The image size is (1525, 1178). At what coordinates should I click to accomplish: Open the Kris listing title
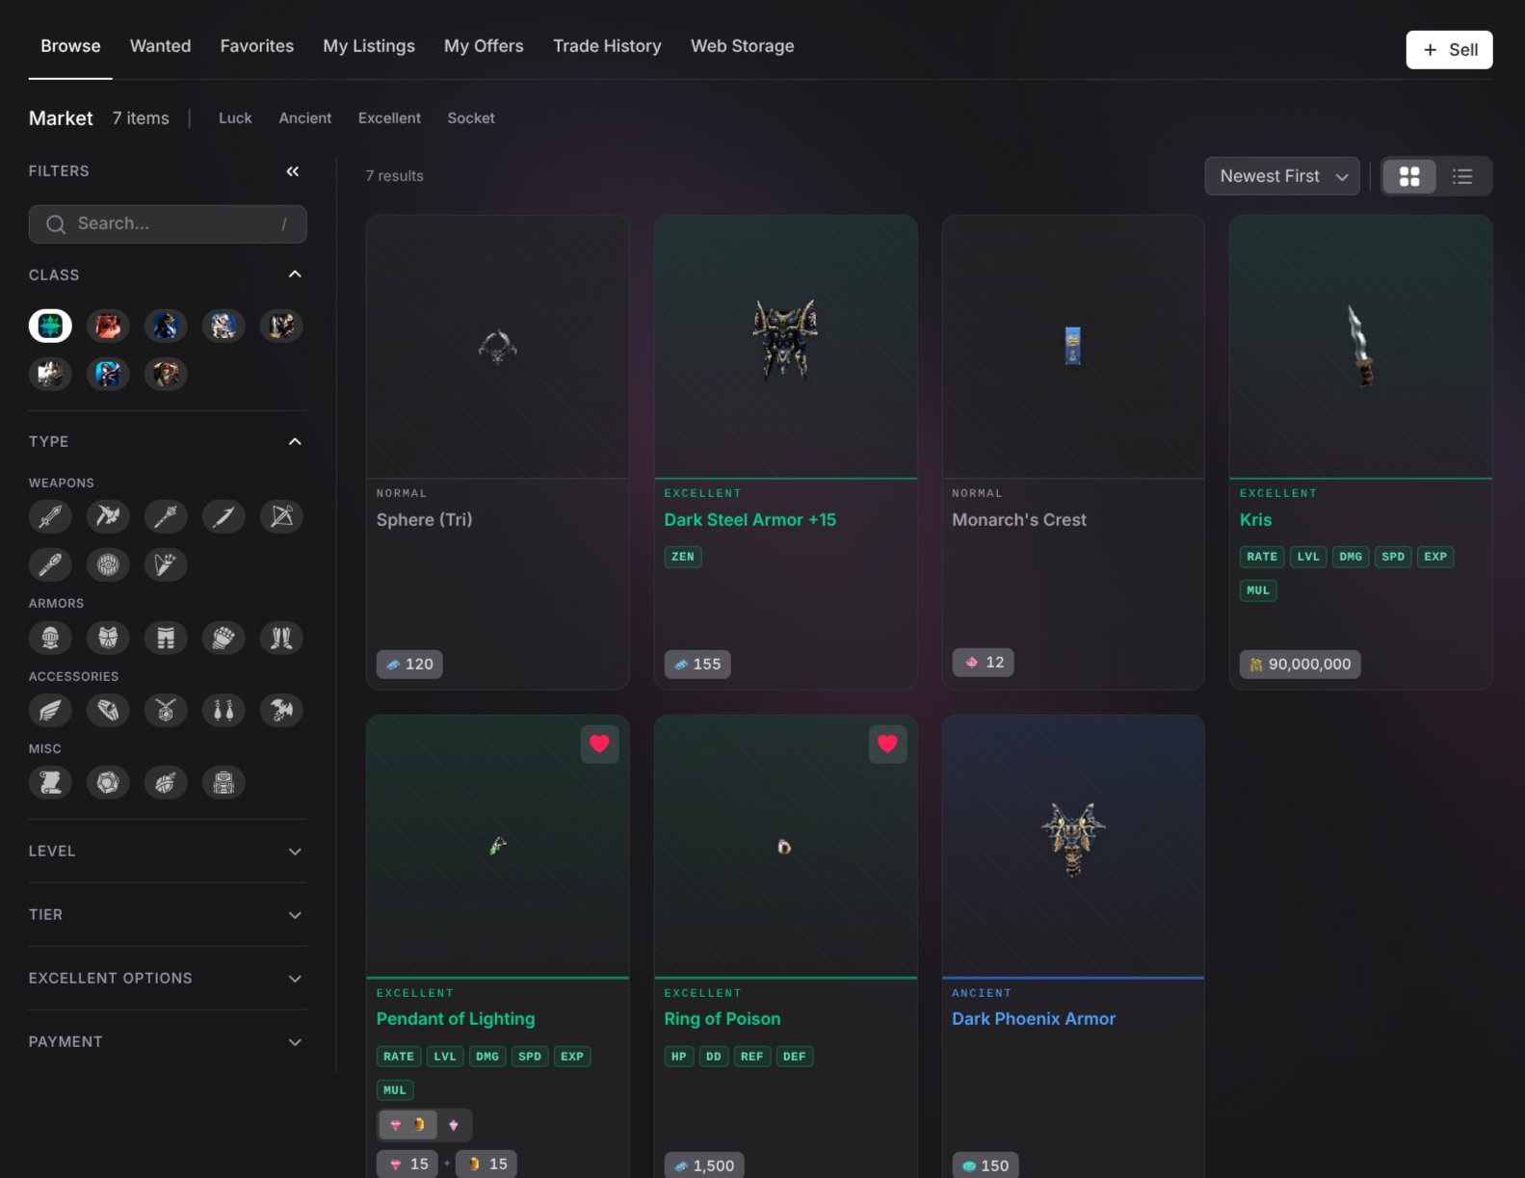click(1255, 520)
